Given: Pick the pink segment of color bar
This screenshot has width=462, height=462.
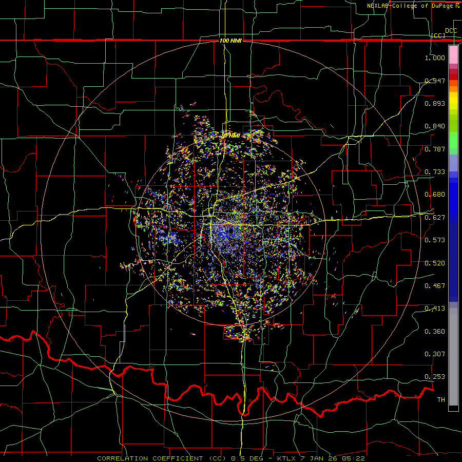Looking at the screenshot, I should tap(453, 54).
